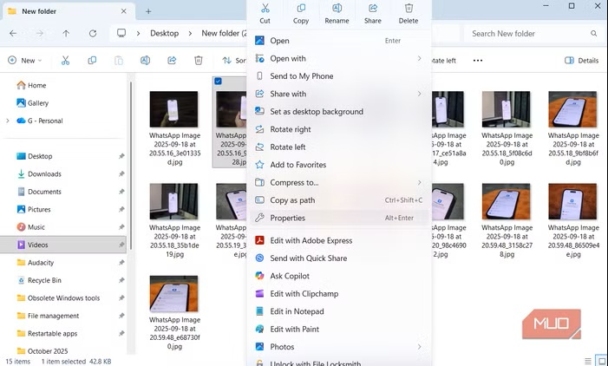
Task: Open the new tab plus button
Action: tap(148, 11)
